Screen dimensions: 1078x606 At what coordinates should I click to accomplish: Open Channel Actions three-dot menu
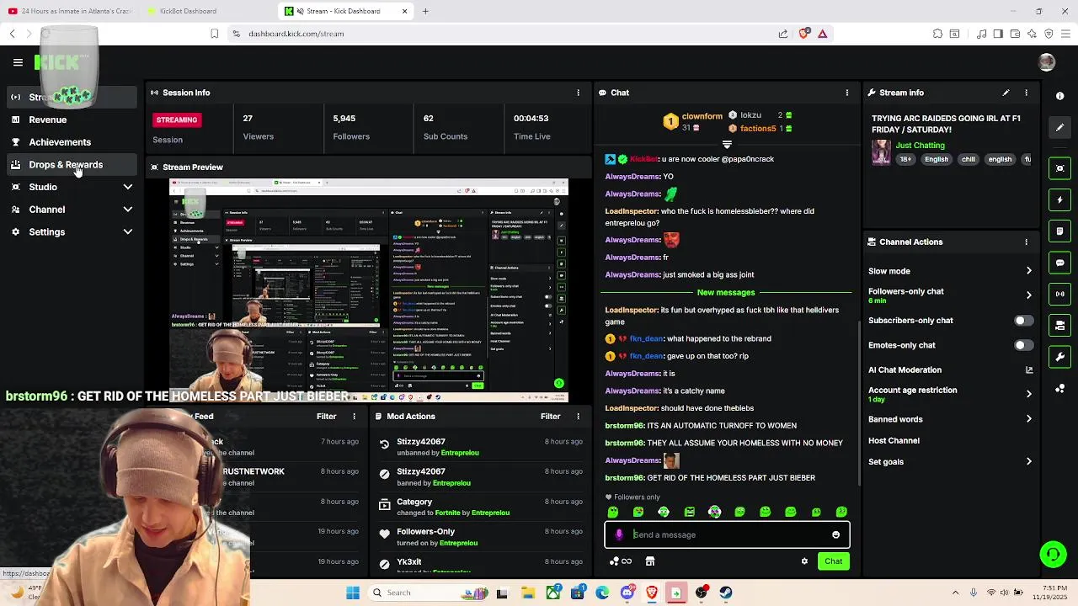(1026, 242)
